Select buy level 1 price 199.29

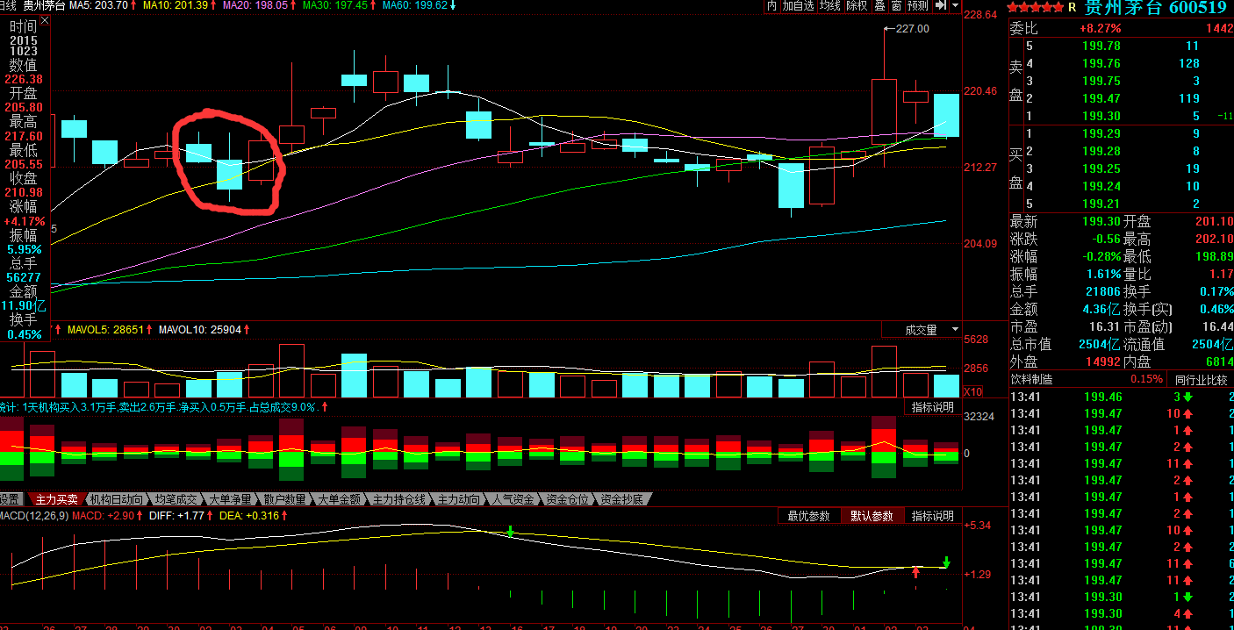(x=1101, y=133)
